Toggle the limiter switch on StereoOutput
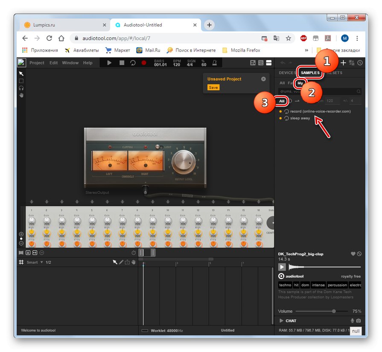382x352 pixels. click(x=159, y=147)
